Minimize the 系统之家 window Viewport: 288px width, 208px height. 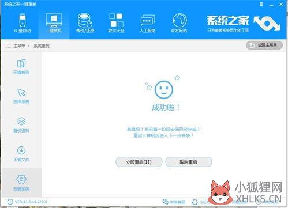tap(271, 5)
